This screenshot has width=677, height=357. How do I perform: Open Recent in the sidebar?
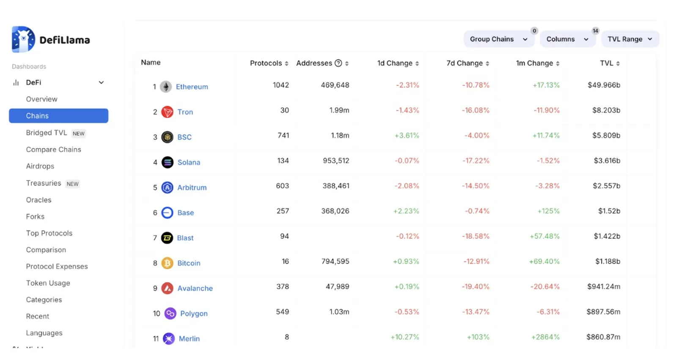(x=37, y=316)
